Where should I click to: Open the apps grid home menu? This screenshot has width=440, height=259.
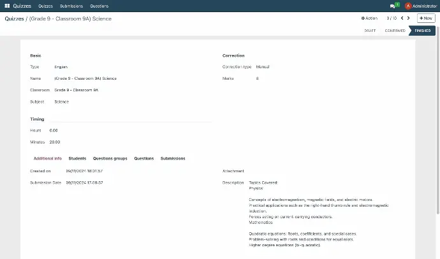pyautogui.click(x=7, y=6)
